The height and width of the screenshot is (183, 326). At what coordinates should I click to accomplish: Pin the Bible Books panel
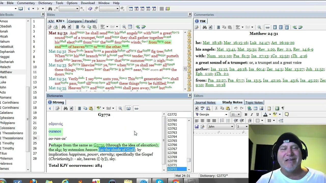(43, 14)
